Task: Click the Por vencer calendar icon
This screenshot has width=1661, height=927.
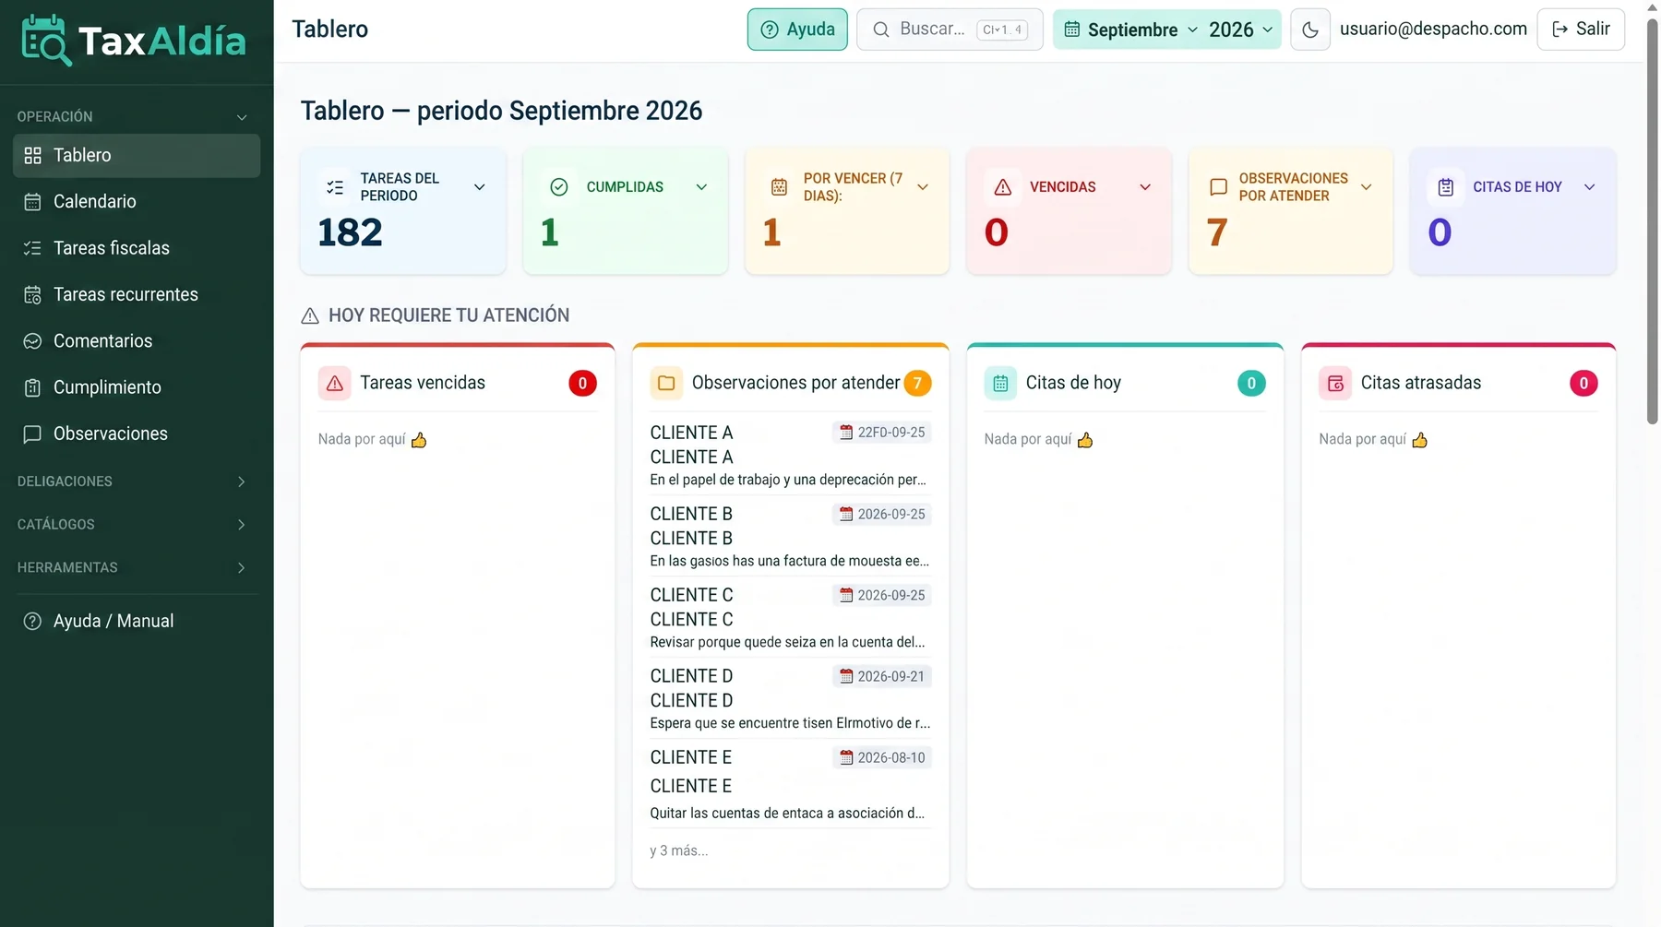Action: tap(779, 187)
